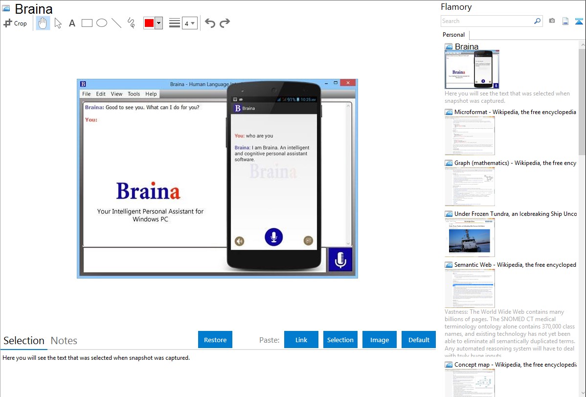Choose the freehand scribble tool

131,23
